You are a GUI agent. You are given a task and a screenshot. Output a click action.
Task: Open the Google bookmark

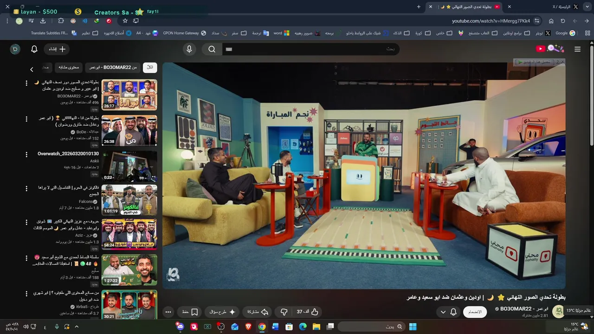pos(565,33)
